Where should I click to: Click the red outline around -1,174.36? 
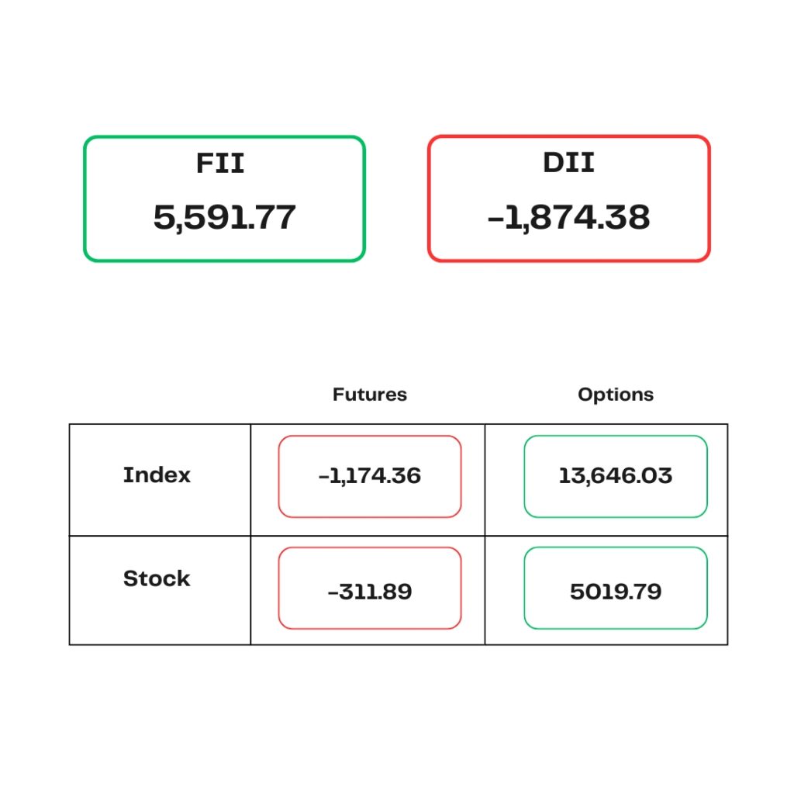[370, 437]
